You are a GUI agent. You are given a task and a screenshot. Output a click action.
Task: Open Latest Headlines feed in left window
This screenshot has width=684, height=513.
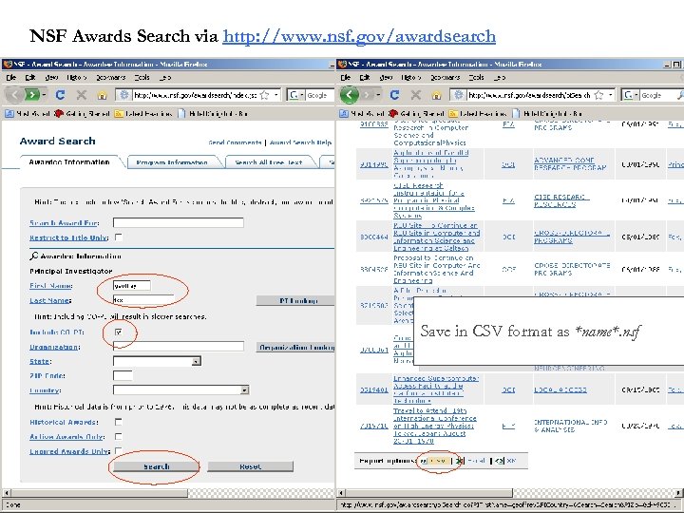(143, 113)
